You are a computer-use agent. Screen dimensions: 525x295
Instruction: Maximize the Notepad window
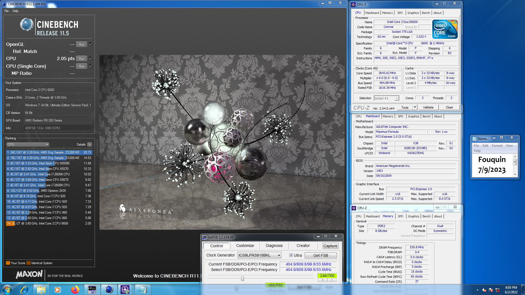[x=501, y=137]
